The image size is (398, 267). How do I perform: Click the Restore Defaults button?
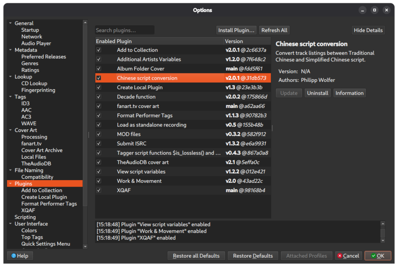pos(253,256)
